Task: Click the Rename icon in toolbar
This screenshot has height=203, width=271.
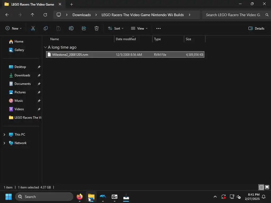Action: [71, 29]
